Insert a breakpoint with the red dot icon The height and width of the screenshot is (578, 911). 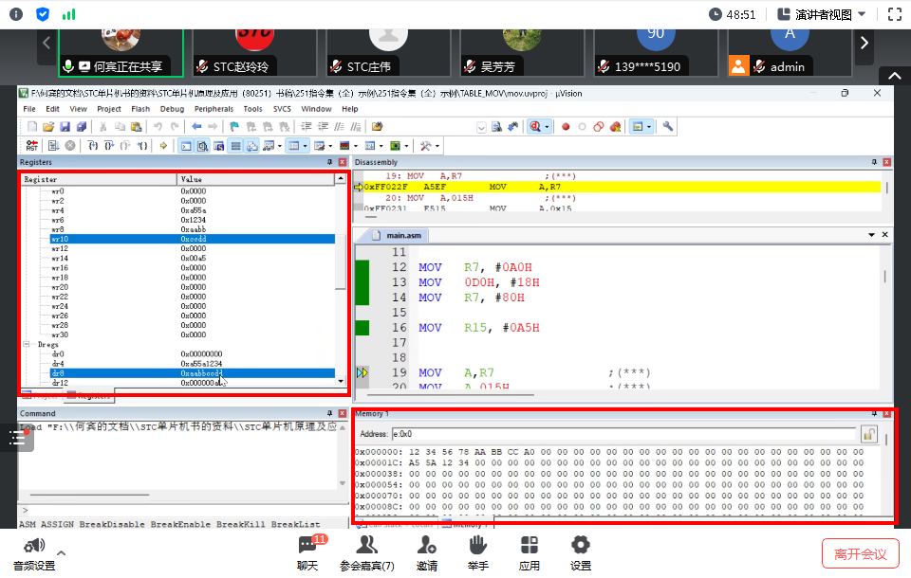[566, 127]
